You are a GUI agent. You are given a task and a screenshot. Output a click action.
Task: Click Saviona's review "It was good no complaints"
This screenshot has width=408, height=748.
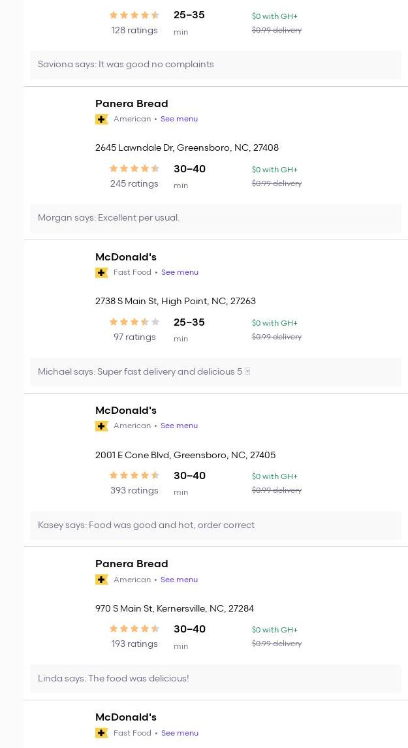click(x=126, y=65)
